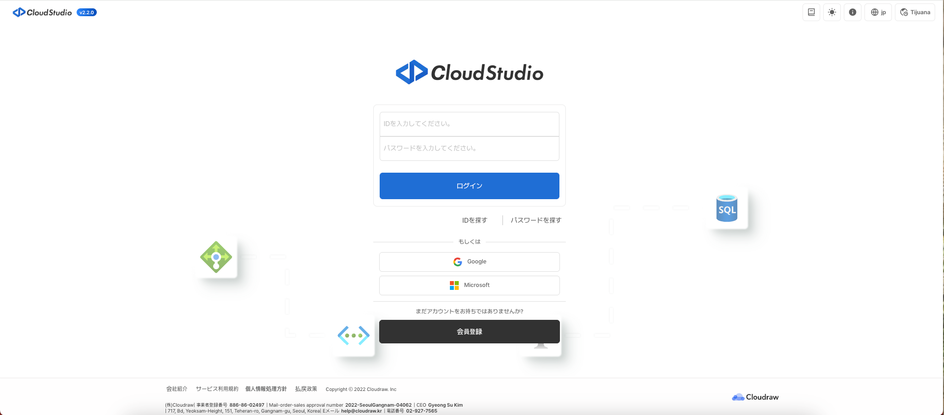Open the サービス利用規約 footer link
Viewport: 944px width, 415px height.
[217, 389]
